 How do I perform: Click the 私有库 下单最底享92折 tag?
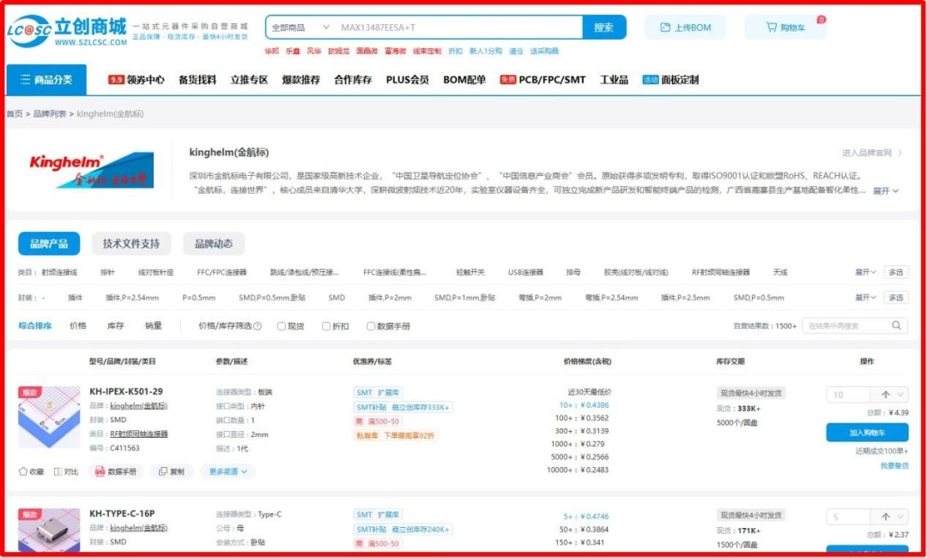click(x=396, y=435)
